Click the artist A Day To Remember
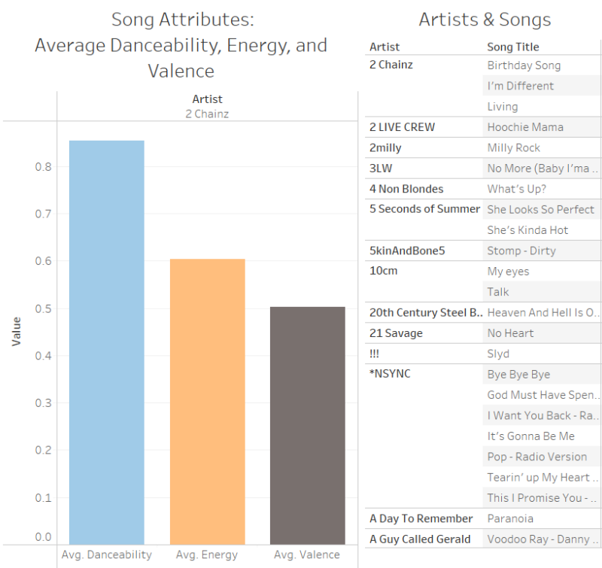602x568 pixels. pyautogui.click(x=421, y=518)
